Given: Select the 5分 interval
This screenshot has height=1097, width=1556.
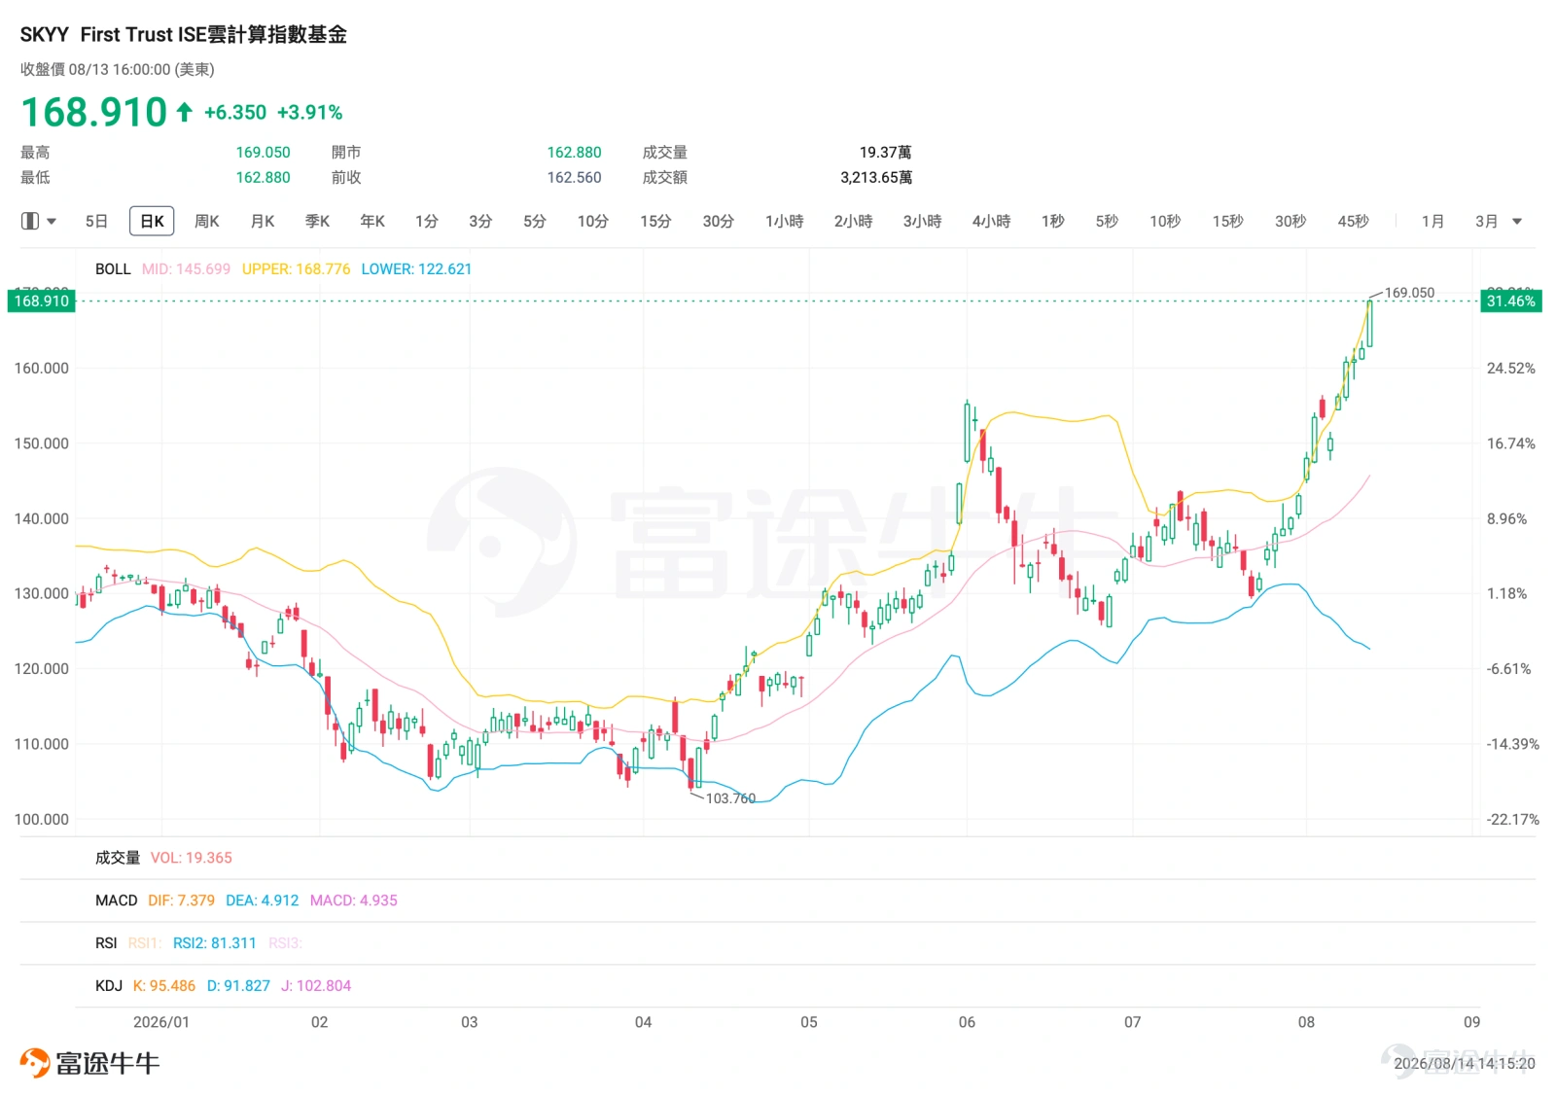Looking at the screenshot, I should point(535,222).
